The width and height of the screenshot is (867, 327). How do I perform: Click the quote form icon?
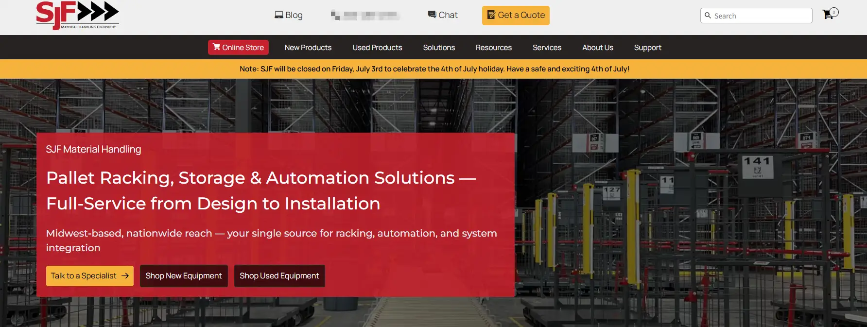click(491, 15)
